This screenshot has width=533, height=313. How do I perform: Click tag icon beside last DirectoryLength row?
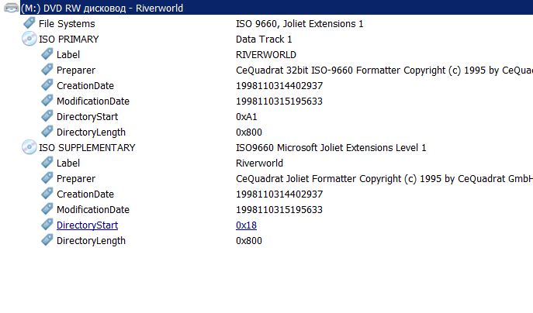point(47,240)
